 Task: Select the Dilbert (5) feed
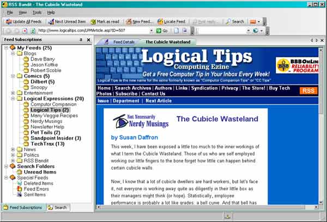(x=43, y=82)
